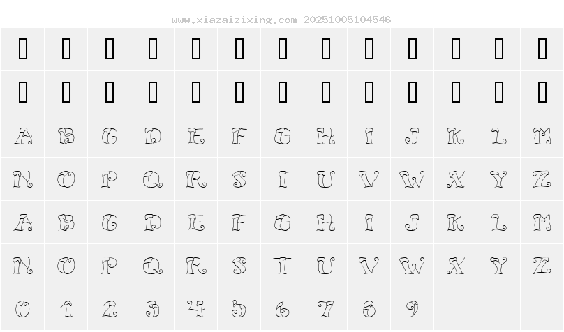Screen dimensions: 564x332
Task: Select the first A glyph in the uppercase rows
Action: (23, 136)
